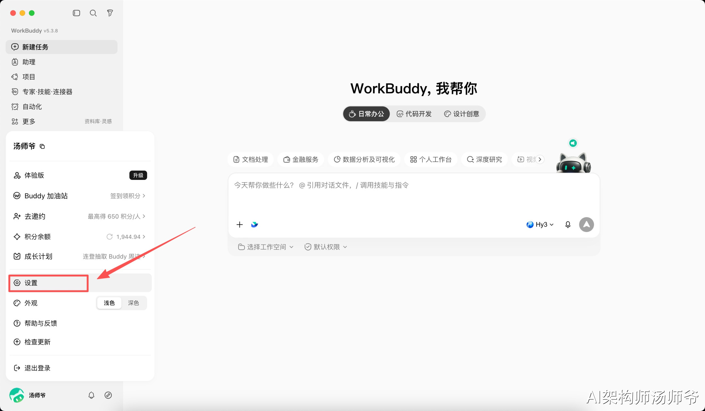Screen dimensions: 705x411
Task: Start voice input with microphone icon
Action: coord(568,225)
